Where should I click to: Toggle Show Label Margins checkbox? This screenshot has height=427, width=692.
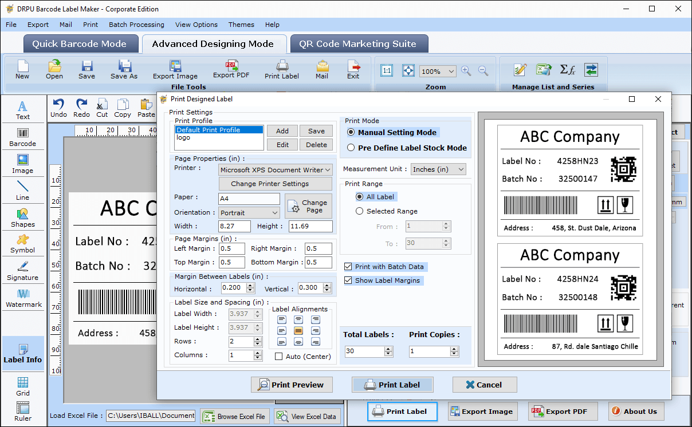tap(348, 280)
